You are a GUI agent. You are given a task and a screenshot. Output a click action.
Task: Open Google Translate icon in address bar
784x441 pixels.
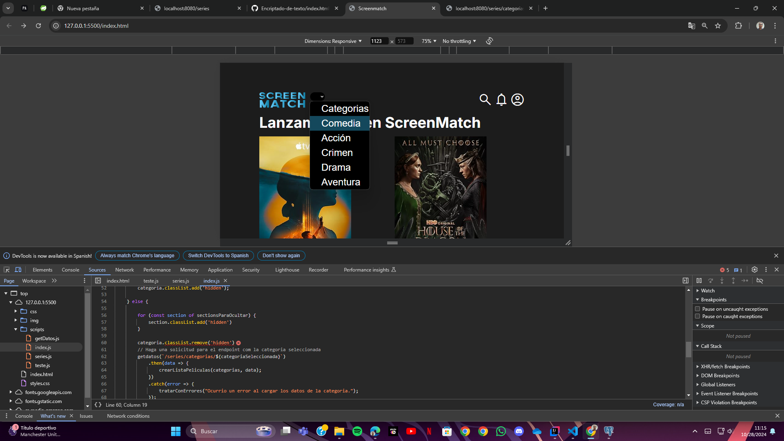[x=691, y=26]
